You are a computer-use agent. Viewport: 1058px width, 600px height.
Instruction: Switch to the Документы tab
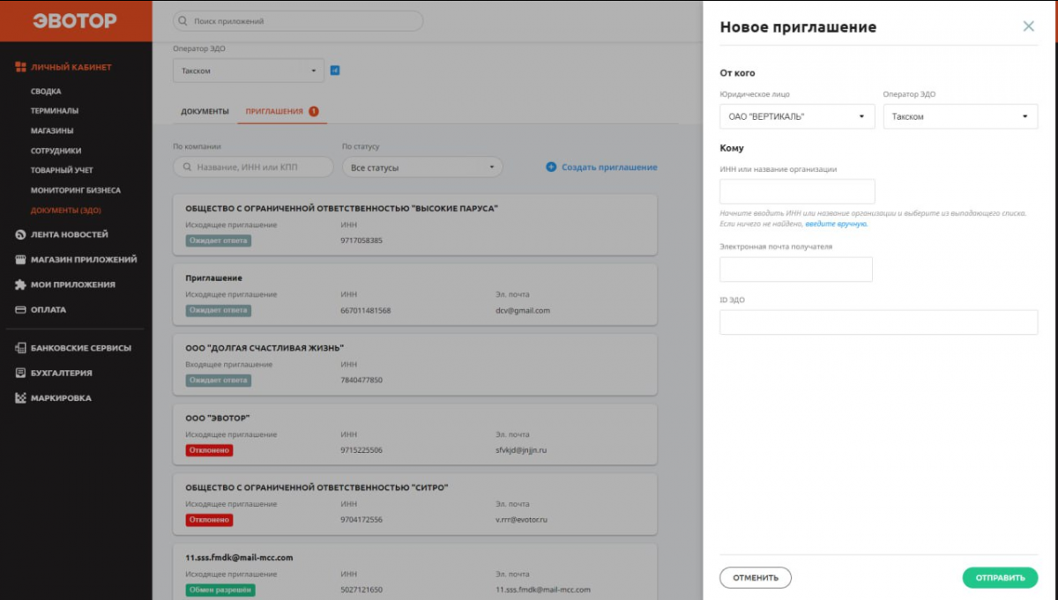[x=205, y=112]
